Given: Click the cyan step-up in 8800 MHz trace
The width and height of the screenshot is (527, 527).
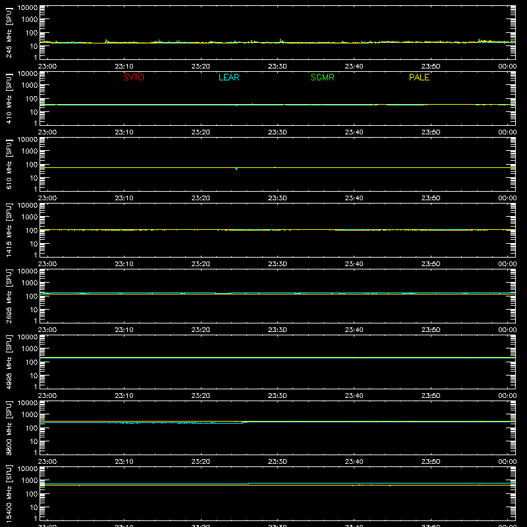Looking at the screenshot, I should 245,422.
